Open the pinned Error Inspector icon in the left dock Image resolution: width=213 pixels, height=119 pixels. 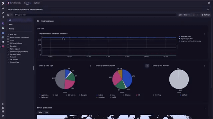point(3,46)
